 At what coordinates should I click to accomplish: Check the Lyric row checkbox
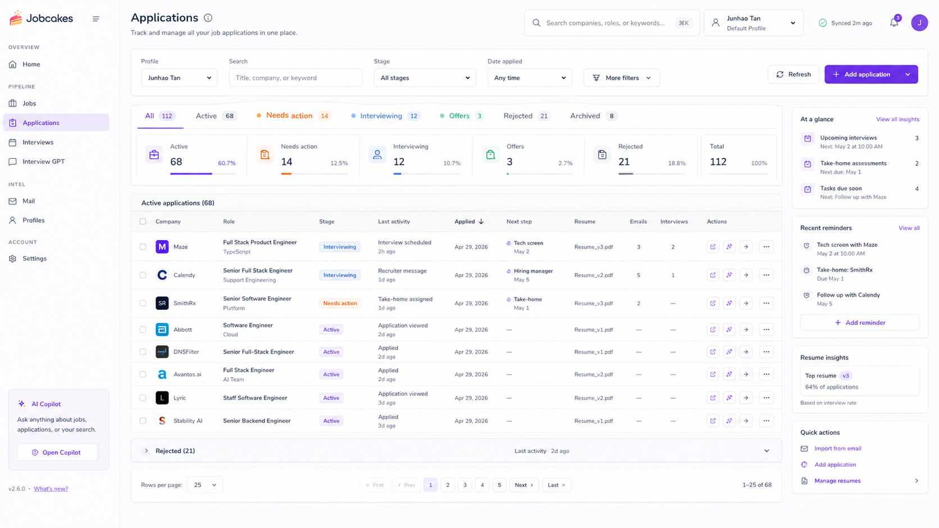(x=143, y=398)
